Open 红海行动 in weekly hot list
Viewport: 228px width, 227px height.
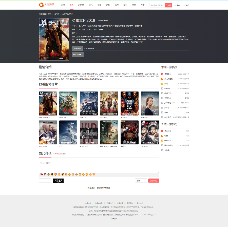coord(168,93)
